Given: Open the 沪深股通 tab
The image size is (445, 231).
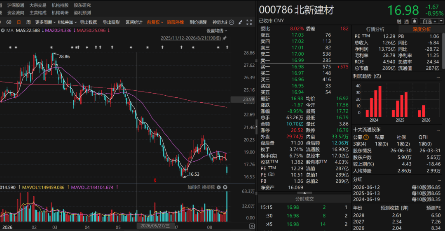Looking at the screenshot, I should pyautogui.click(x=16, y=5).
